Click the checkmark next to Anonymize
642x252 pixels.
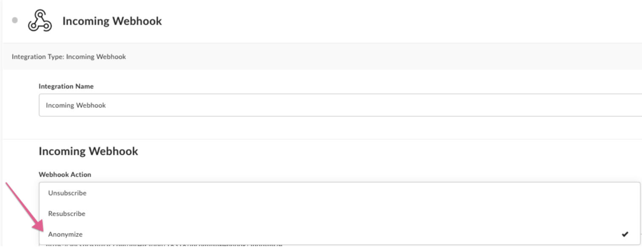pos(625,234)
